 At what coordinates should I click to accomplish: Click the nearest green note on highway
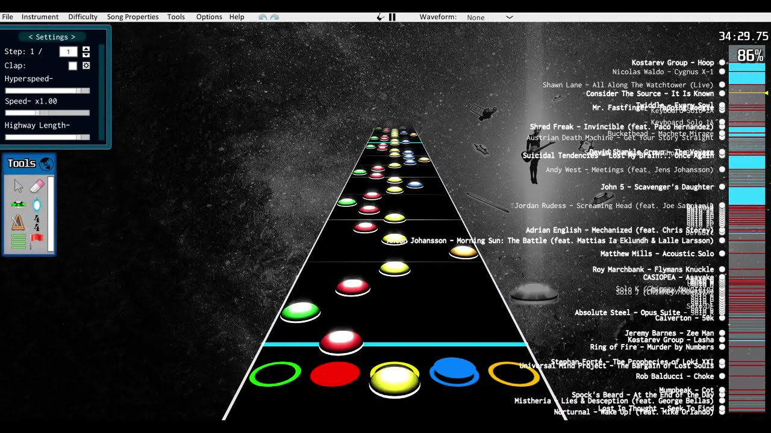click(x=301, y=312)
